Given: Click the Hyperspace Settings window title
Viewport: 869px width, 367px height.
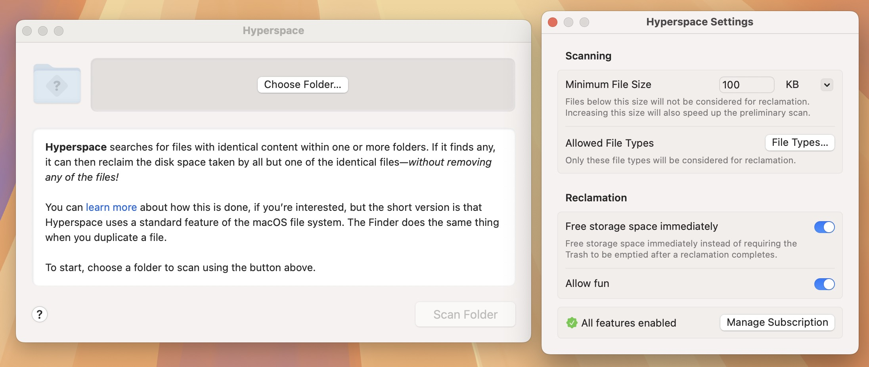Looking at the screenshot, I should 700,22.
